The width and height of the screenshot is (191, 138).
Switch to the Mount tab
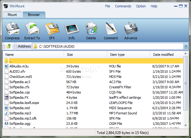(12, 15)
